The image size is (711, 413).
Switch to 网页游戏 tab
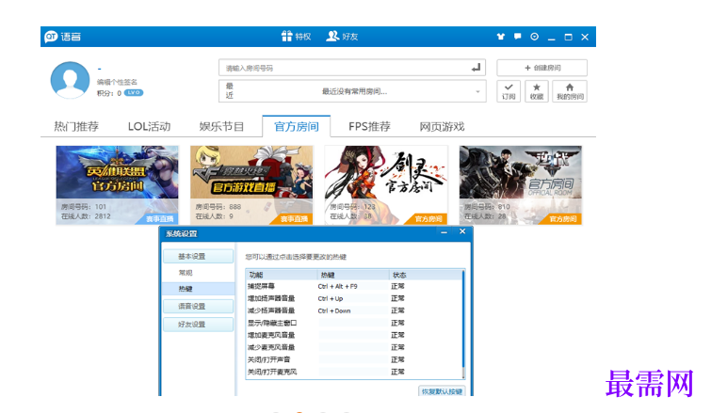[x=442, y=126]
